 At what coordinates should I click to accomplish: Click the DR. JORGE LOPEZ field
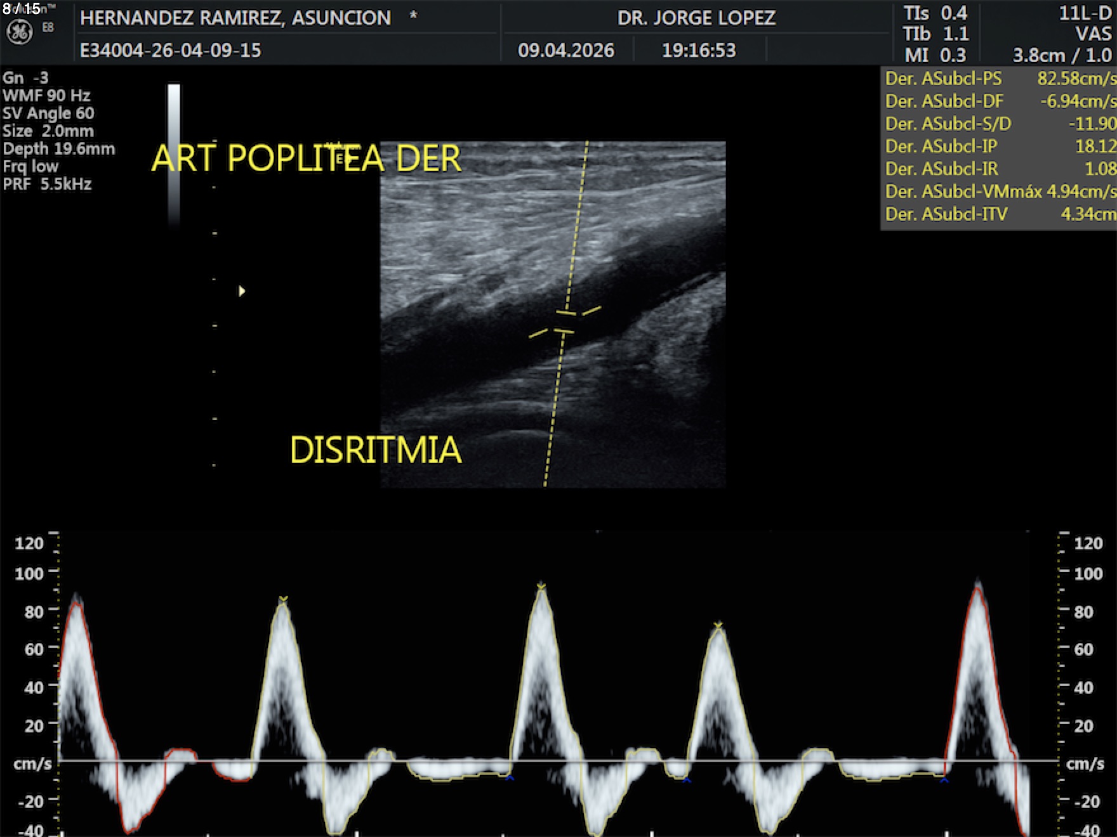tap(696, 18)
